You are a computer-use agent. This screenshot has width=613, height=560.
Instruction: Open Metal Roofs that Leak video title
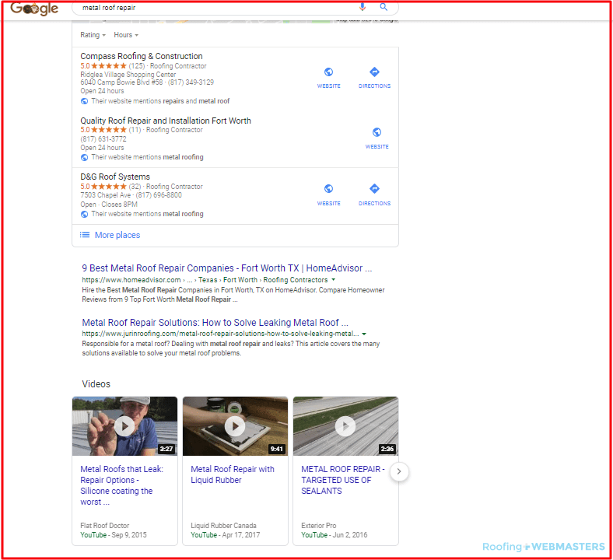coord(121,485)
